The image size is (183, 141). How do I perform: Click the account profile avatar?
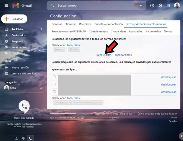click(177, 5)
